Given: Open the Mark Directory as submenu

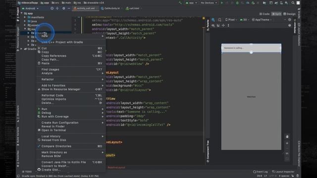Looking at the screenshot, I should pos(71,152).
